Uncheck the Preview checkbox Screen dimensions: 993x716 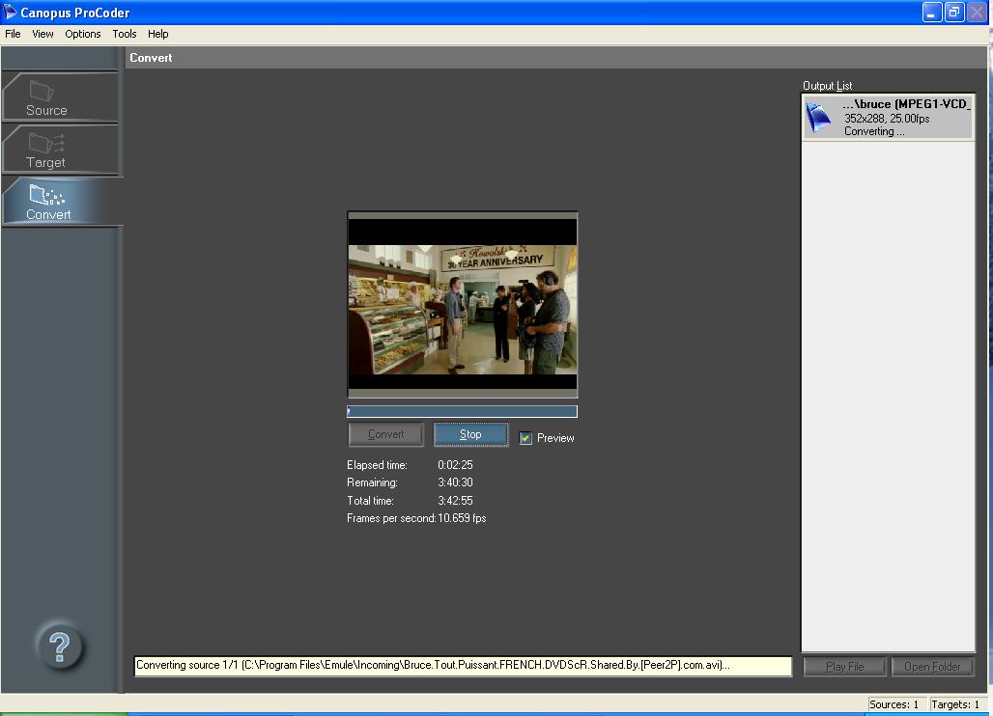(525, 438)
